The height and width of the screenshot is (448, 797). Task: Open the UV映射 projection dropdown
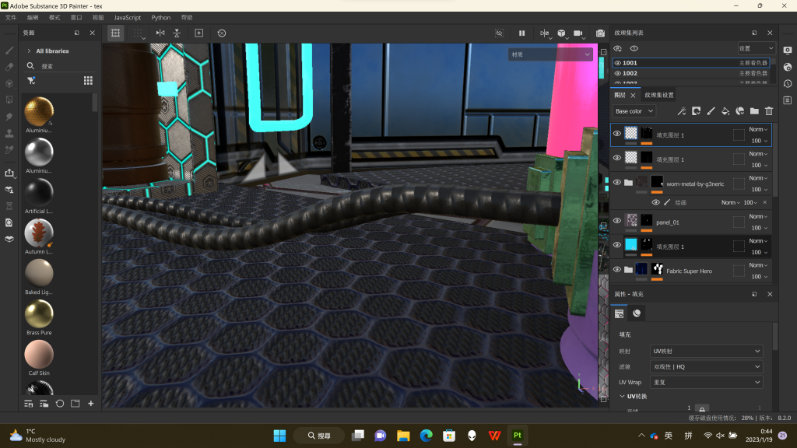click(707, 351)
